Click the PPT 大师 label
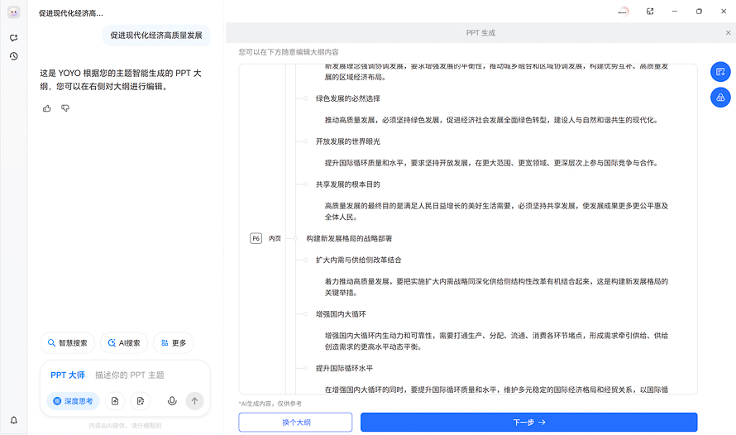Image resolution: width=736 pixels, height=435 pixels. 68,375
